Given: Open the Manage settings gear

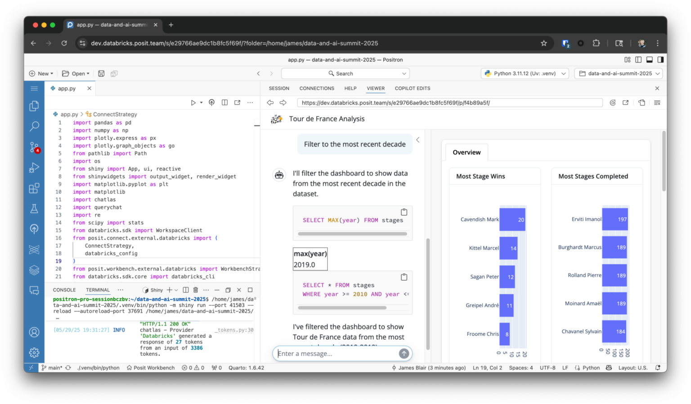Looking at the screenshot, I should (34, 353).
